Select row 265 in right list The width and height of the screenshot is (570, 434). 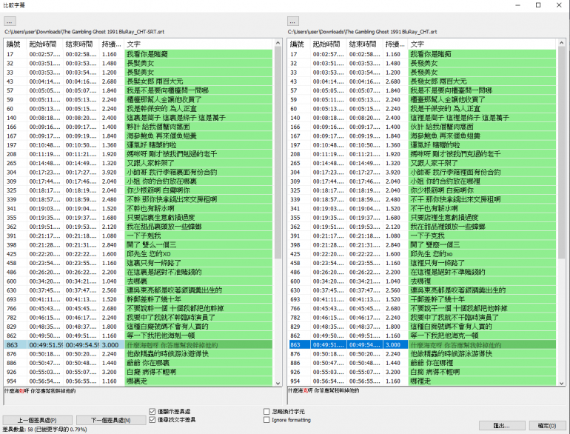click(422, 164)
